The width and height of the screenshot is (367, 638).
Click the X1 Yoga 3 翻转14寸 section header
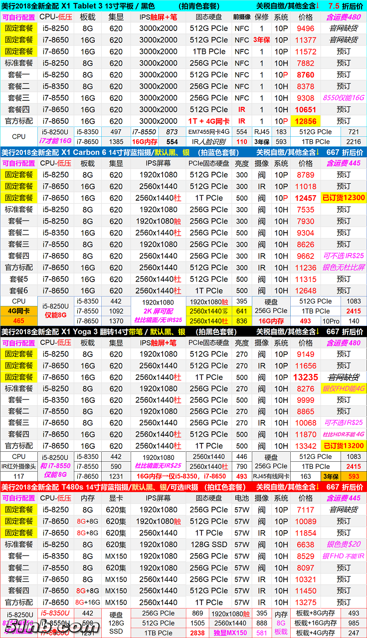183,331
